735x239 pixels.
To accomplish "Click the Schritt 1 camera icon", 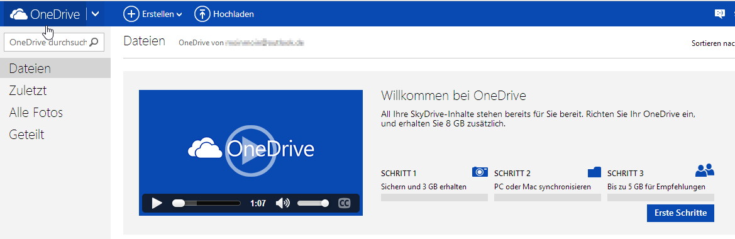I will [480, 172].
